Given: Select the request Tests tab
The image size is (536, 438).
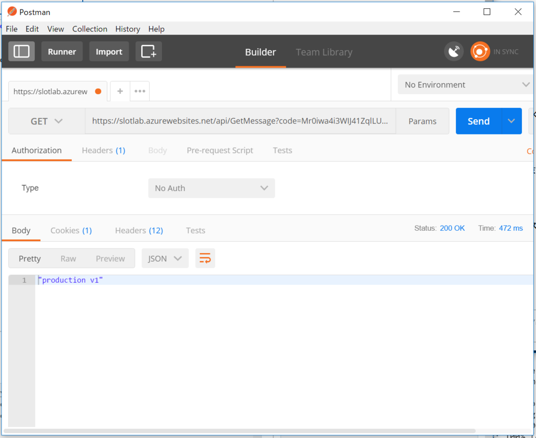Looking at the screenshot, I should click(x=282, y=150).
